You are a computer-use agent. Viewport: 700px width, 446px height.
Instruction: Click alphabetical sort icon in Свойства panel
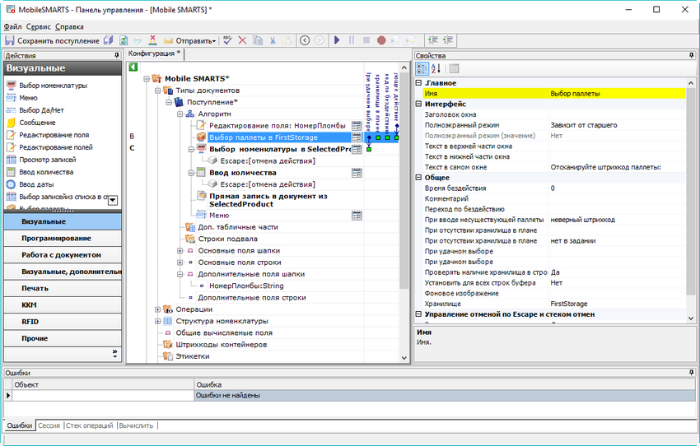[436, 68]
